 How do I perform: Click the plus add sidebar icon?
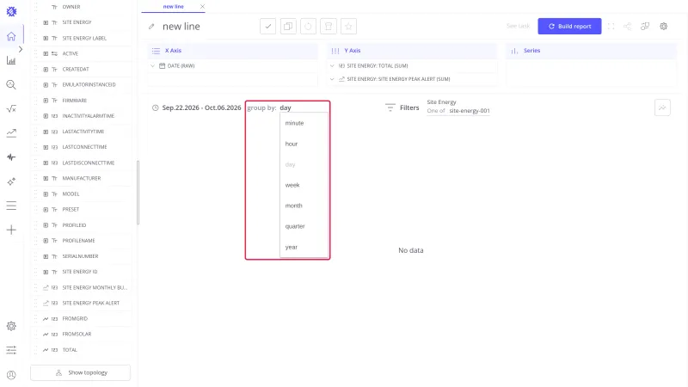click(11, 230)
